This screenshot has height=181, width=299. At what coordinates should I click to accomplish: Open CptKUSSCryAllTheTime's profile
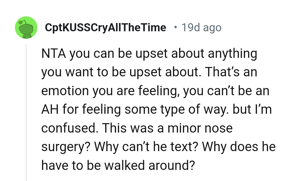click(x=106, y=27)
